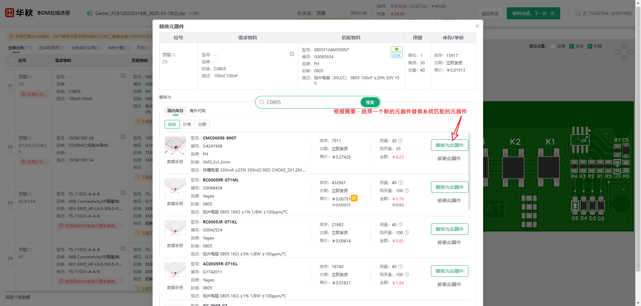Toggle the checkbox for BOM row 03

11,208
